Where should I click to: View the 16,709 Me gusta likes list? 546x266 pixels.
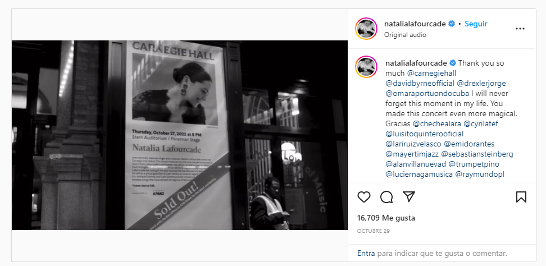tap(386, 218)
